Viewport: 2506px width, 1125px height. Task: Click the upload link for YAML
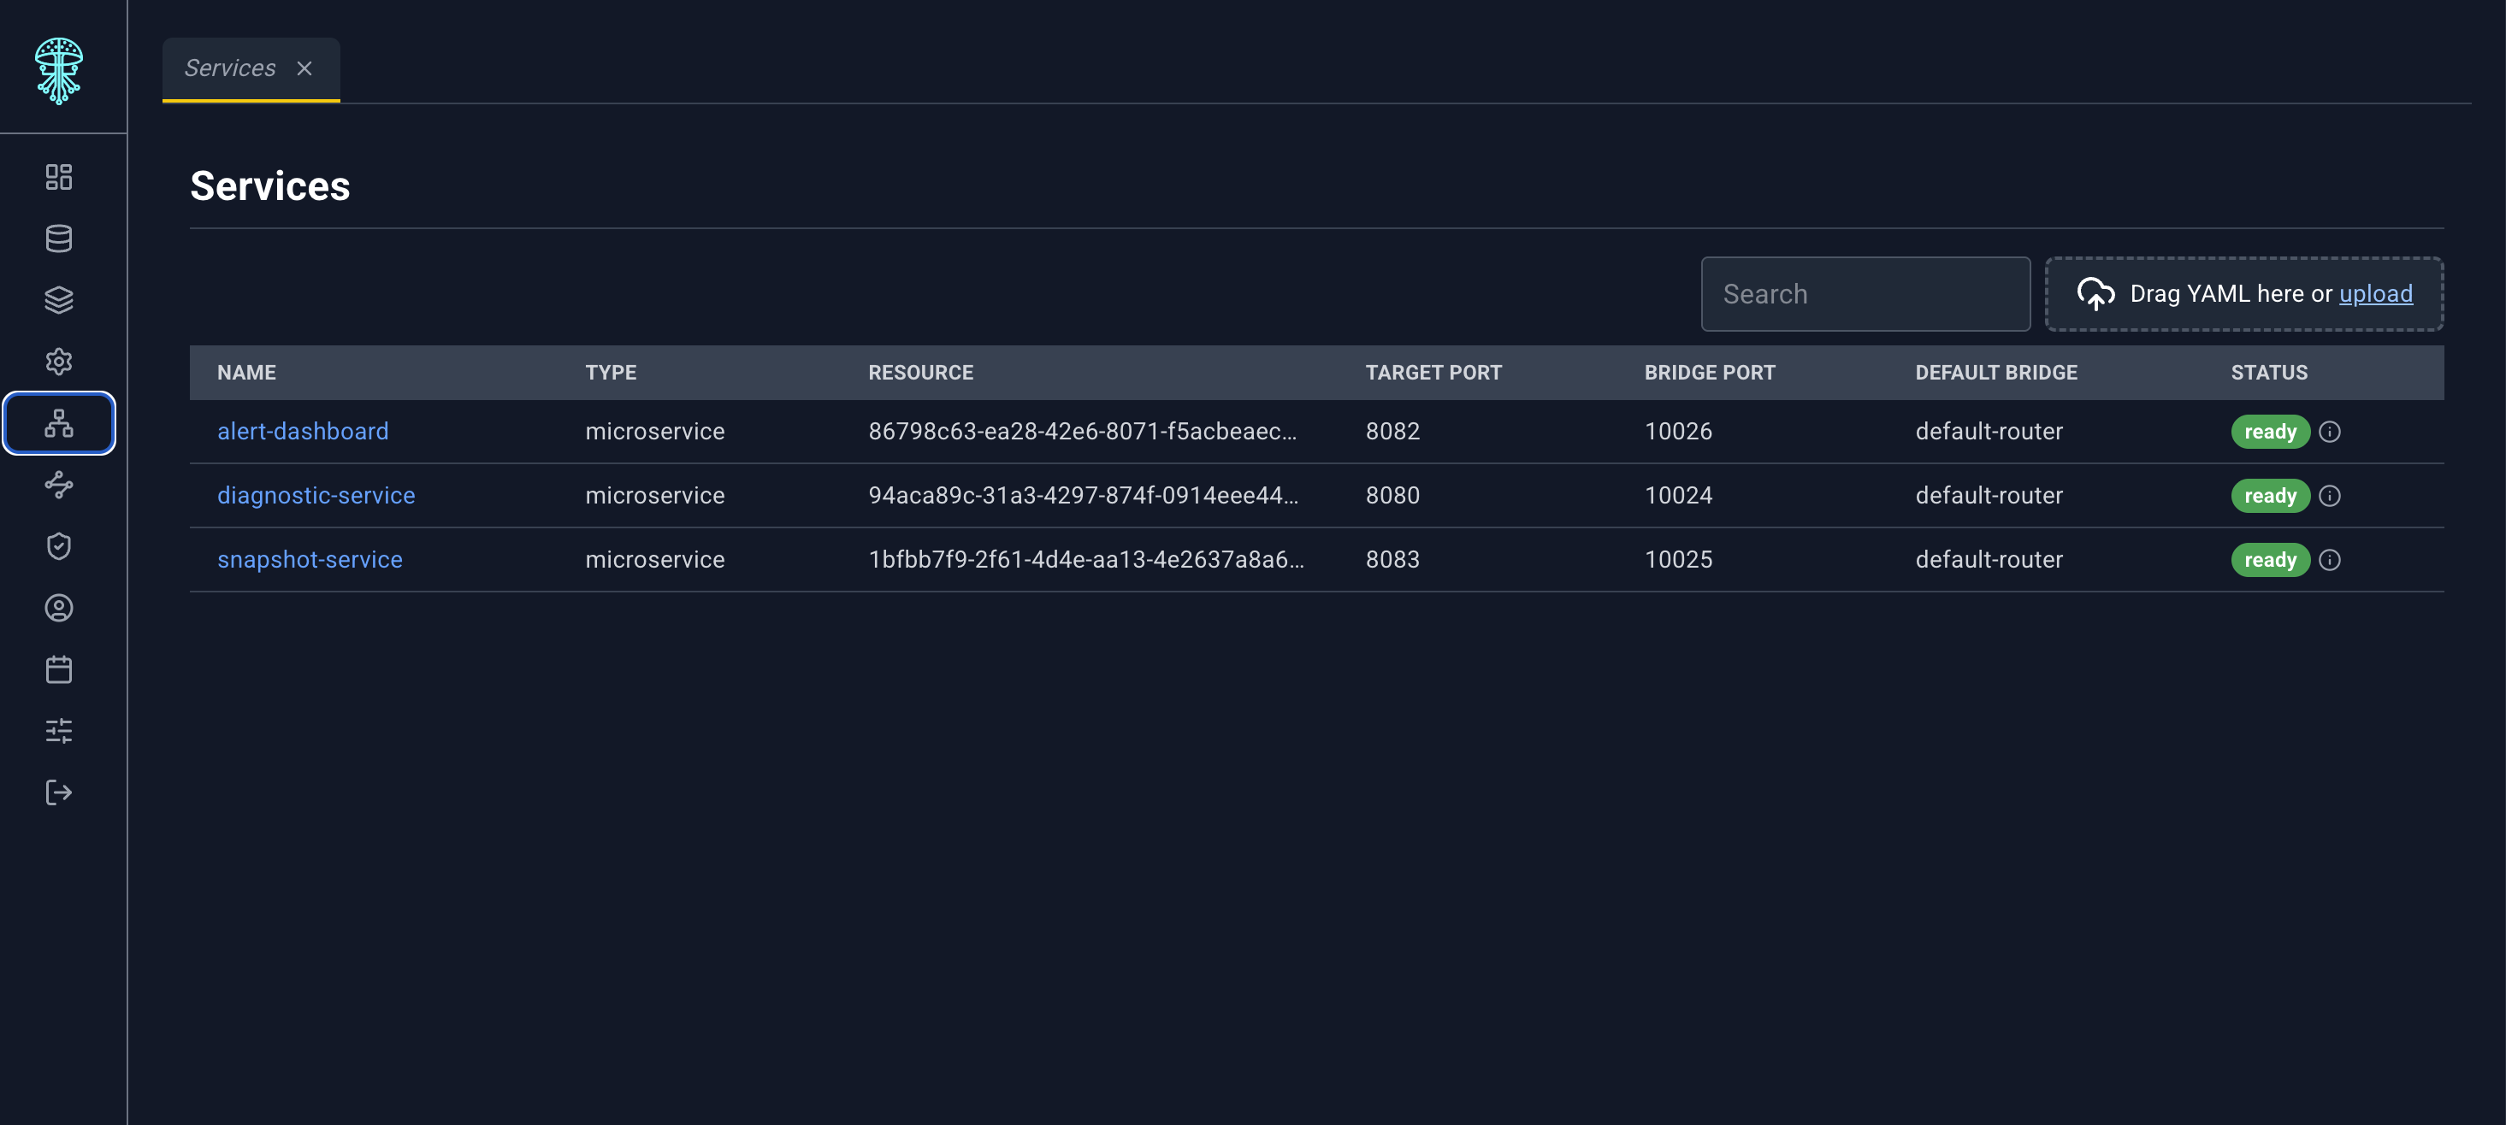pos(2374,294)
